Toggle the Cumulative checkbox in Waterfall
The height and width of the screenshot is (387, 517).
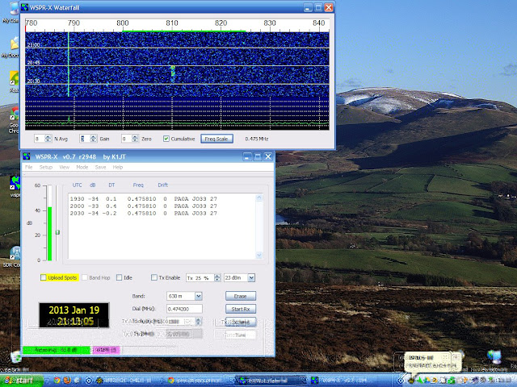point(166,139)
